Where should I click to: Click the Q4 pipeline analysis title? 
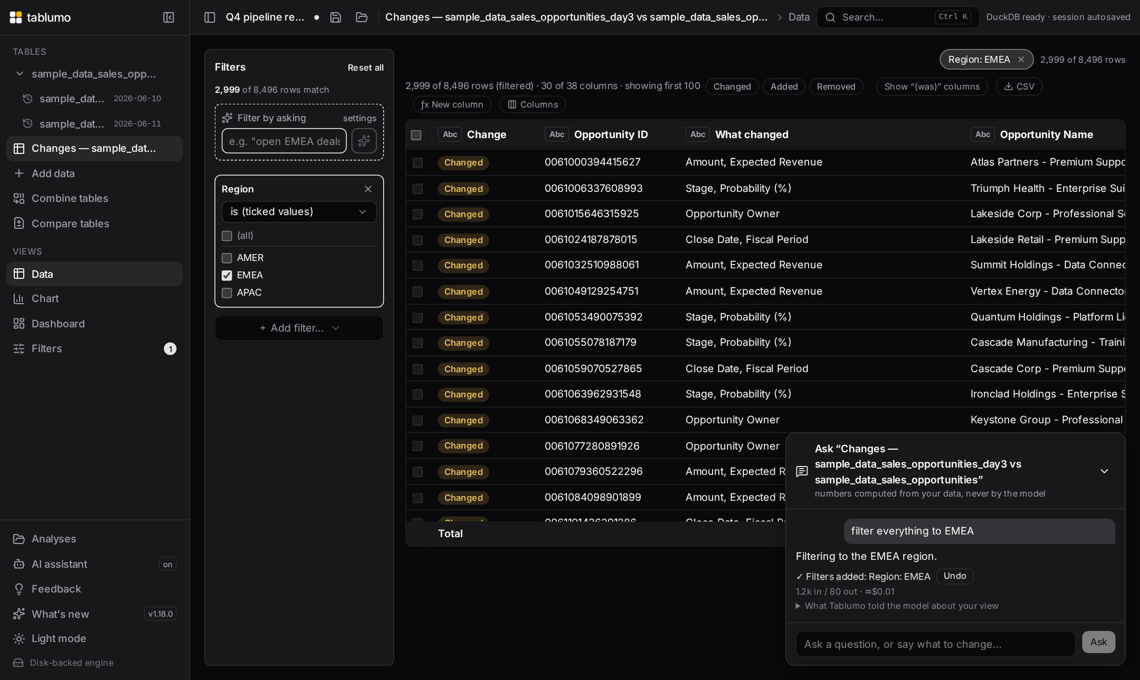[265, 17]
